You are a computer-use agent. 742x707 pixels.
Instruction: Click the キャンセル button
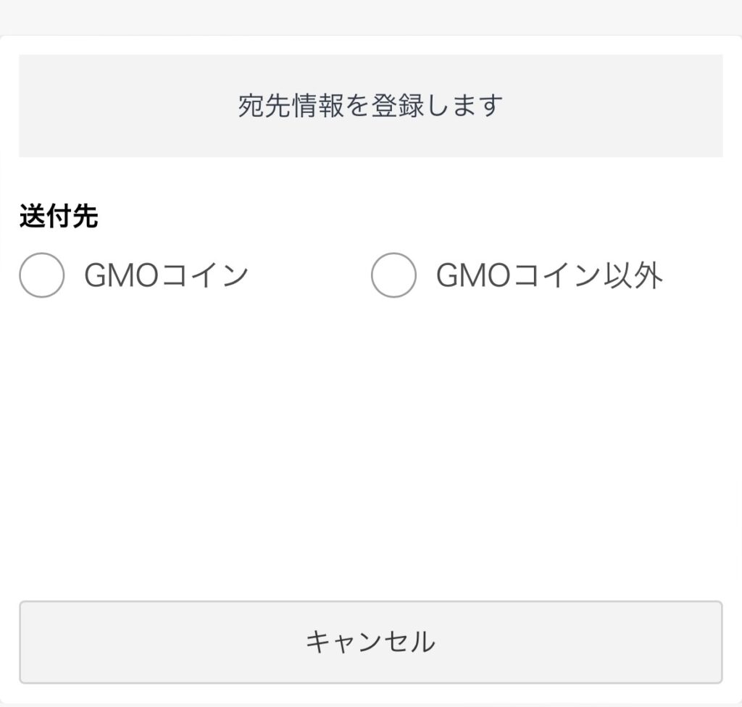(370, 642)
